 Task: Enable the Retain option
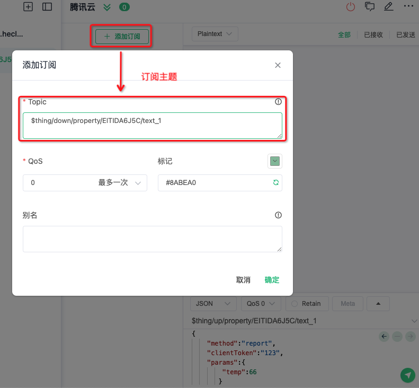point(306,304)
